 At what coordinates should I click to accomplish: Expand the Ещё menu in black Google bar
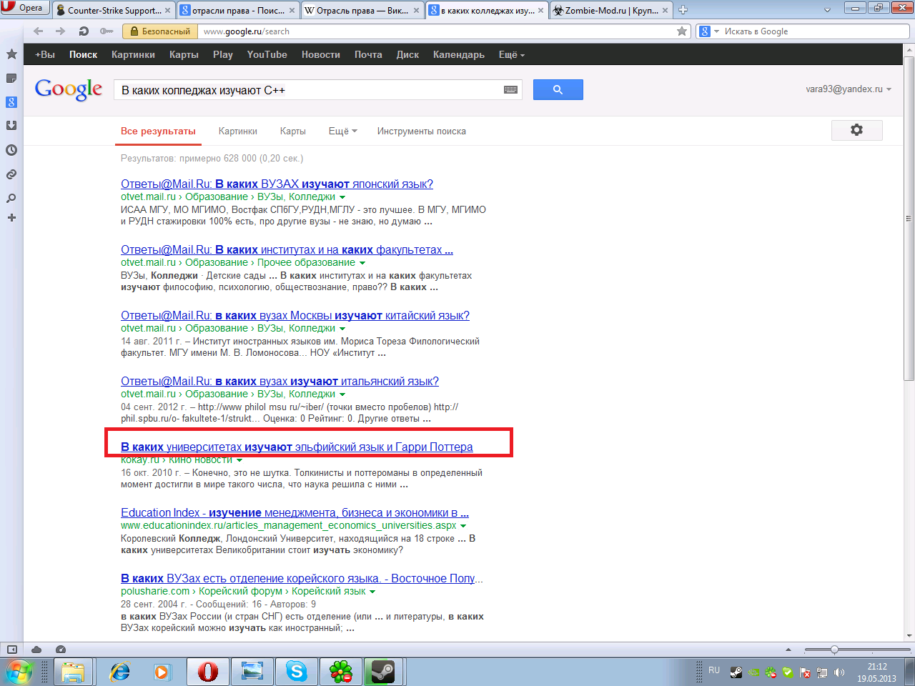pyautogui.click(x=512, y=54)
